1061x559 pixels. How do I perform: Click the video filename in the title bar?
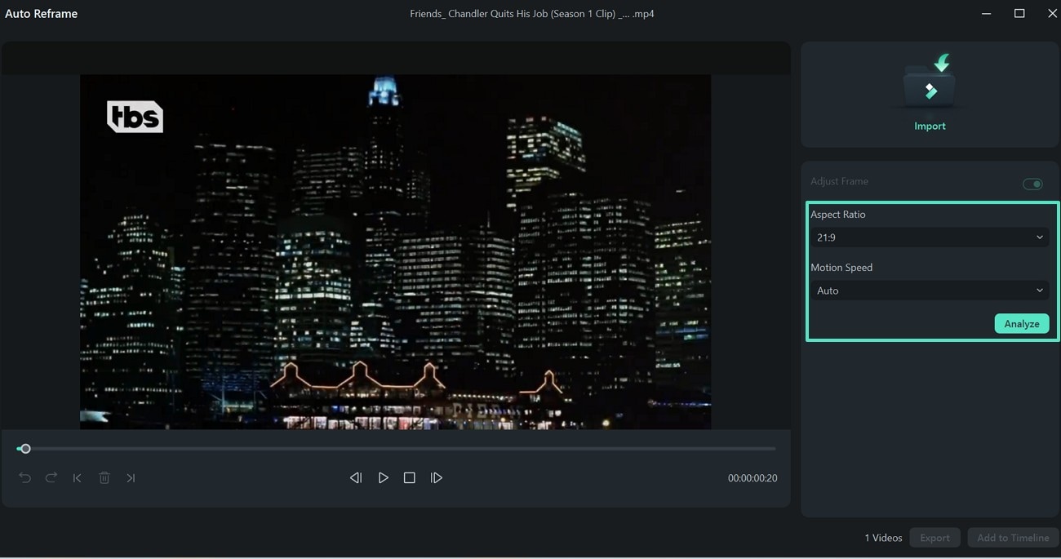click(530, 13)
